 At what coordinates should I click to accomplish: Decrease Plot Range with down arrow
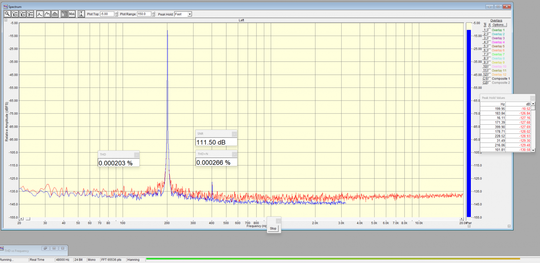tap(153, 15)
